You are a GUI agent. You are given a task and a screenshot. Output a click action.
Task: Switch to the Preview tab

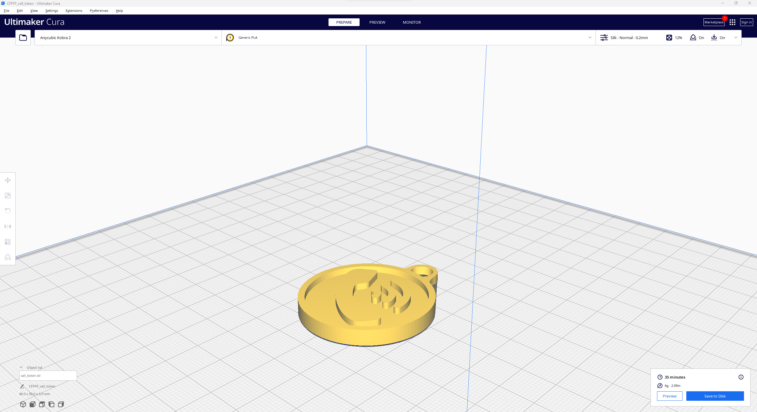tap(377, 22)
